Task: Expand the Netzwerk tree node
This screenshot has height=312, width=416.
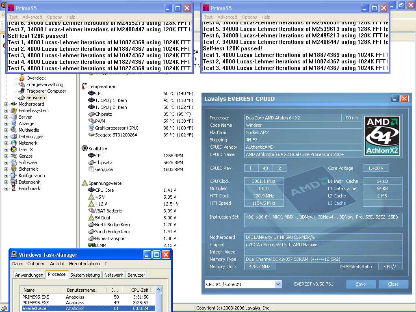Action: pos(6,143)
